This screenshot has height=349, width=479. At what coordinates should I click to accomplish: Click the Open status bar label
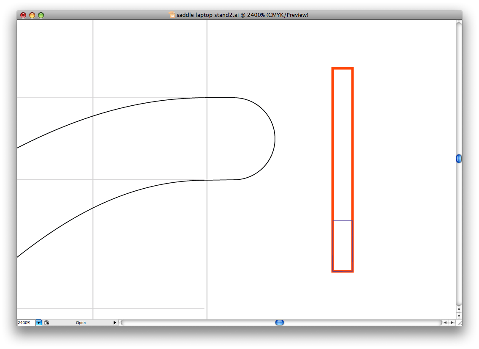coord(81,323)
